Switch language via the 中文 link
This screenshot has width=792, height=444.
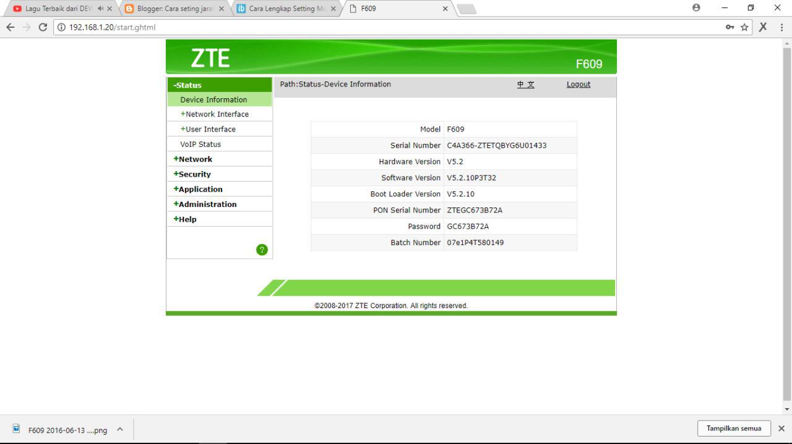525,84
